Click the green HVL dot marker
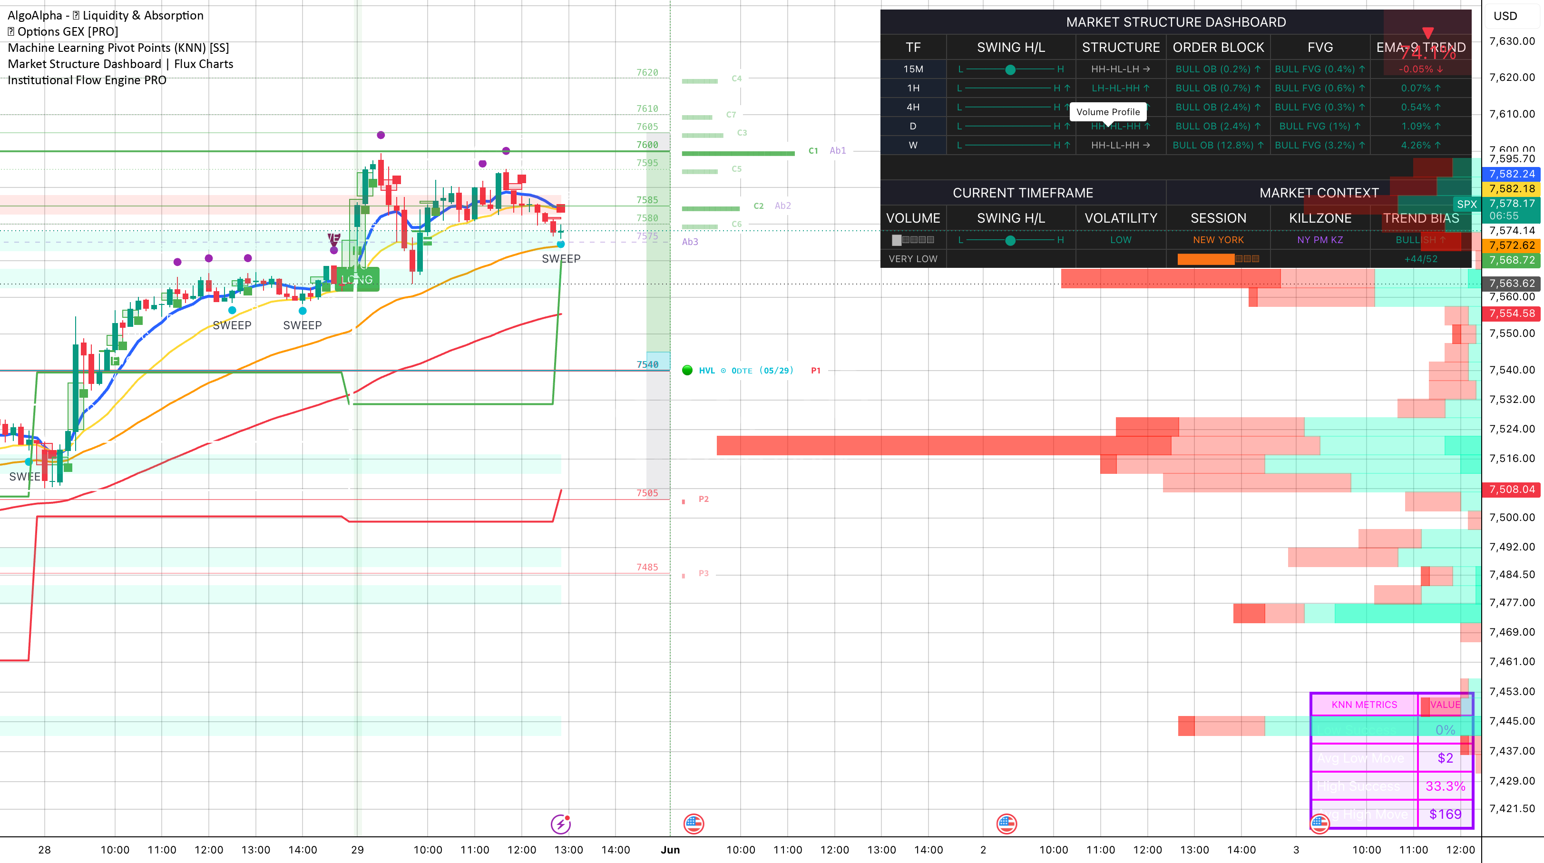1544x863 pixels. pyautogui.click(x=687, y=371)
